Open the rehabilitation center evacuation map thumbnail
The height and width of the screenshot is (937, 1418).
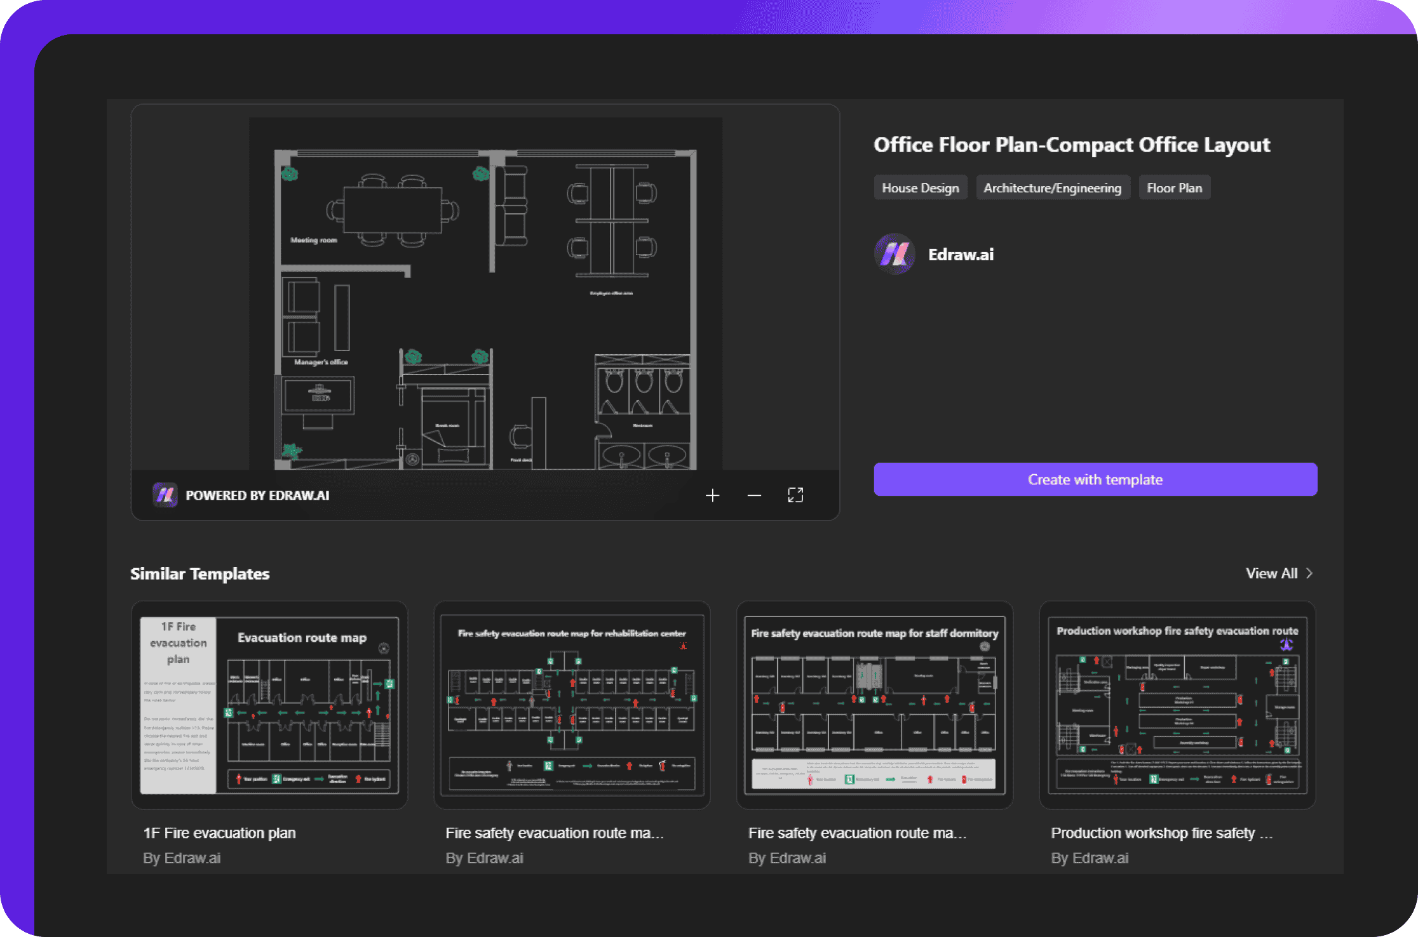click(572, 705)
